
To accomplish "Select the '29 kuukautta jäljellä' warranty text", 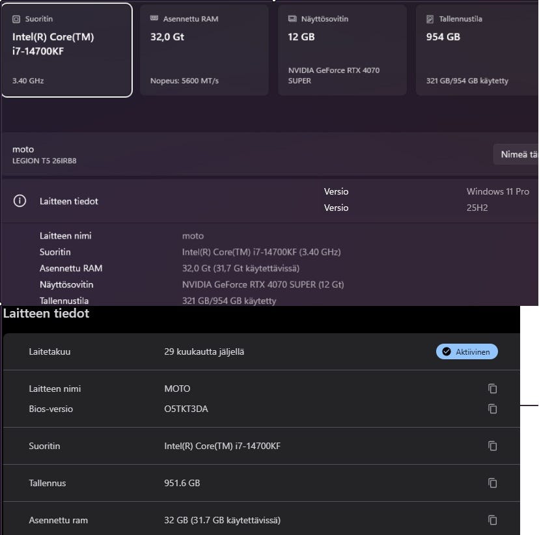I will pos(204,351).
